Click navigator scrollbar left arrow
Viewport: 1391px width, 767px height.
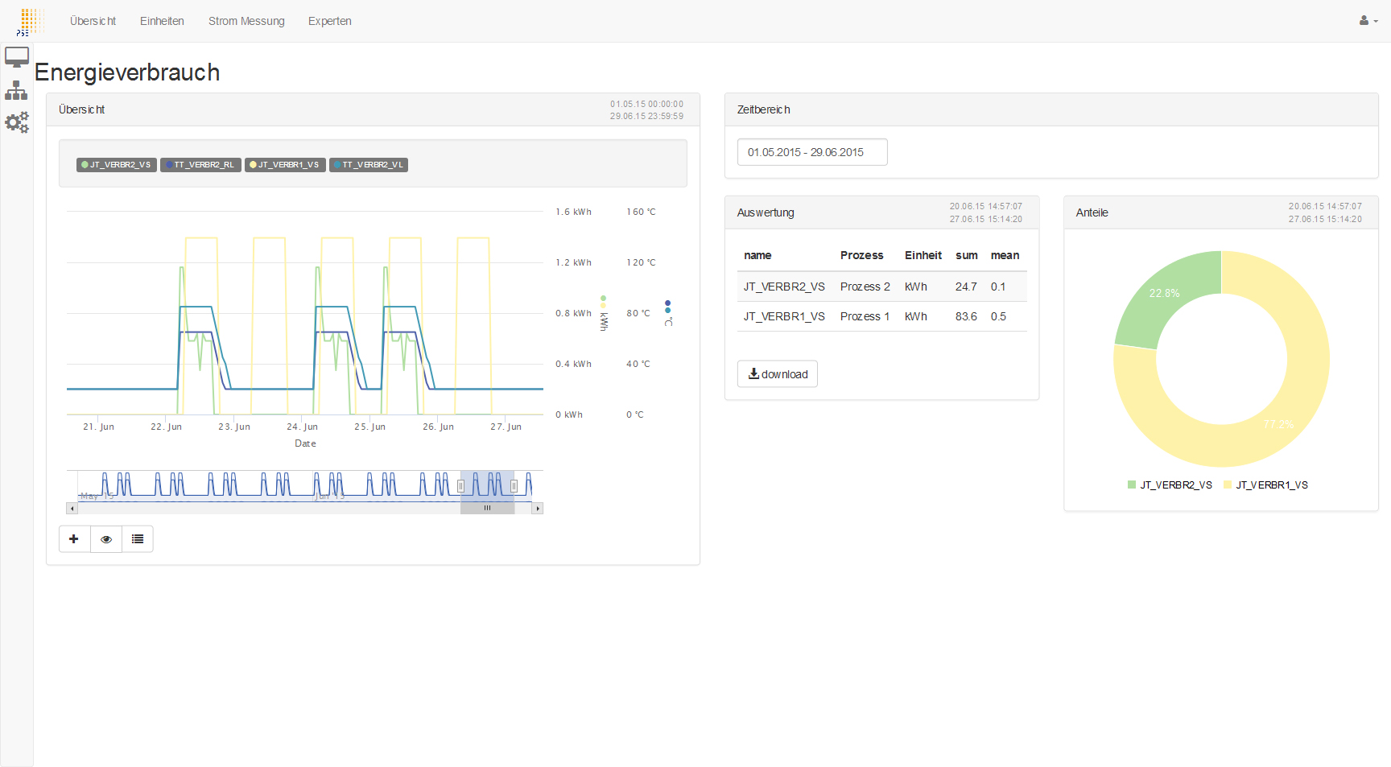[72, 509]
